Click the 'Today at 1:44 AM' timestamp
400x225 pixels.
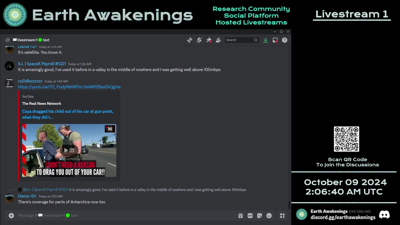click(x=56, y=81)
